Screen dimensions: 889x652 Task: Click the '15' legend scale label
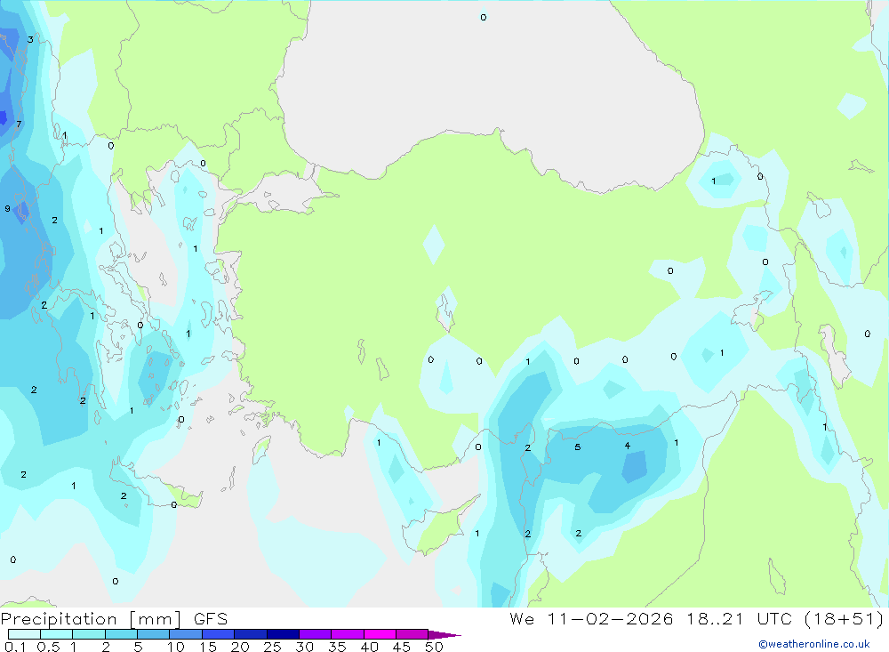coord(207,647)
